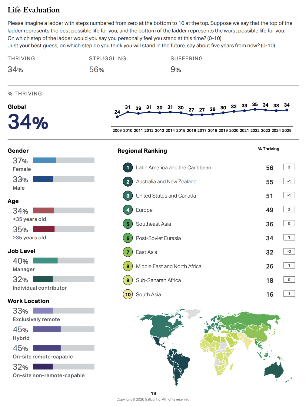
Task: Click the 2025 year label on the axis
Action: click(x=287, y=131)
